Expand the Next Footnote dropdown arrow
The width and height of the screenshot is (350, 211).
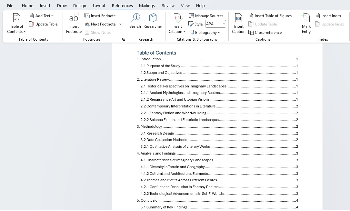pos(121,24)
